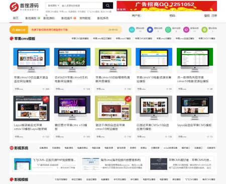
Task: Click the 首搜源码 site logo
Action: pos(24,7)
